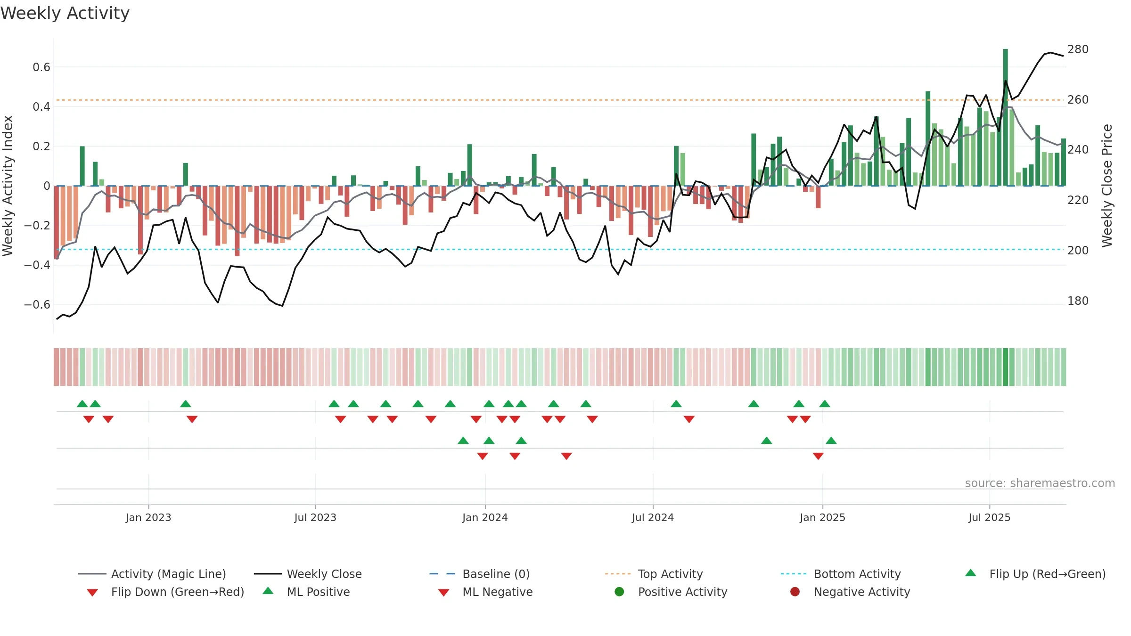
Task: Click the Flip Down red triangle legend icon
Action: 92,593
